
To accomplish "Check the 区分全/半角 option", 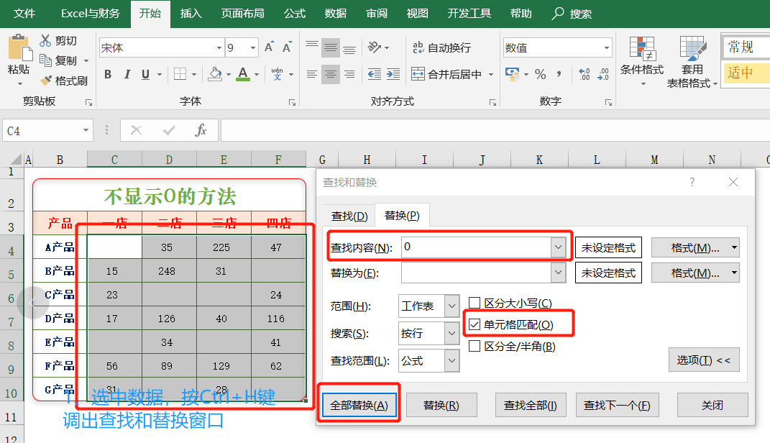I will [474, 346].
